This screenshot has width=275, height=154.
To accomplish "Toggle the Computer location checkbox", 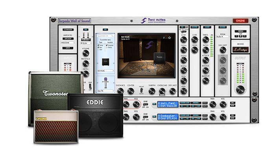I will coord(107,45).
